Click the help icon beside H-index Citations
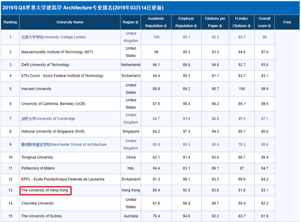 tap(249, 26)
